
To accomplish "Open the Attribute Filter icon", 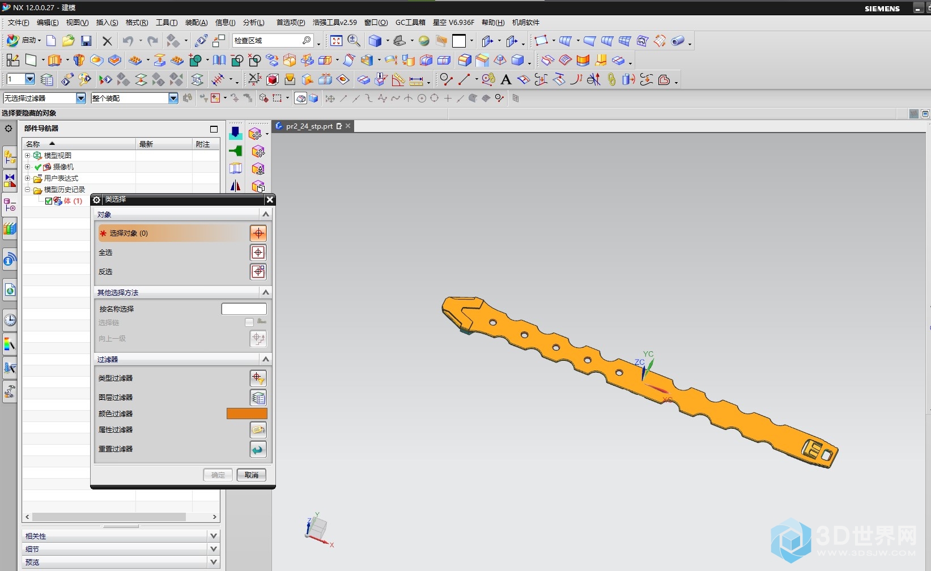I will click(258, 430).
